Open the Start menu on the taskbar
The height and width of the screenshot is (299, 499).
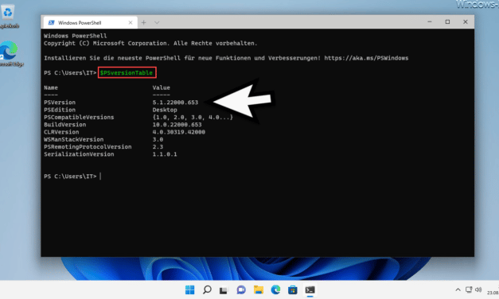pyautogui.click(x=189, y=289)
